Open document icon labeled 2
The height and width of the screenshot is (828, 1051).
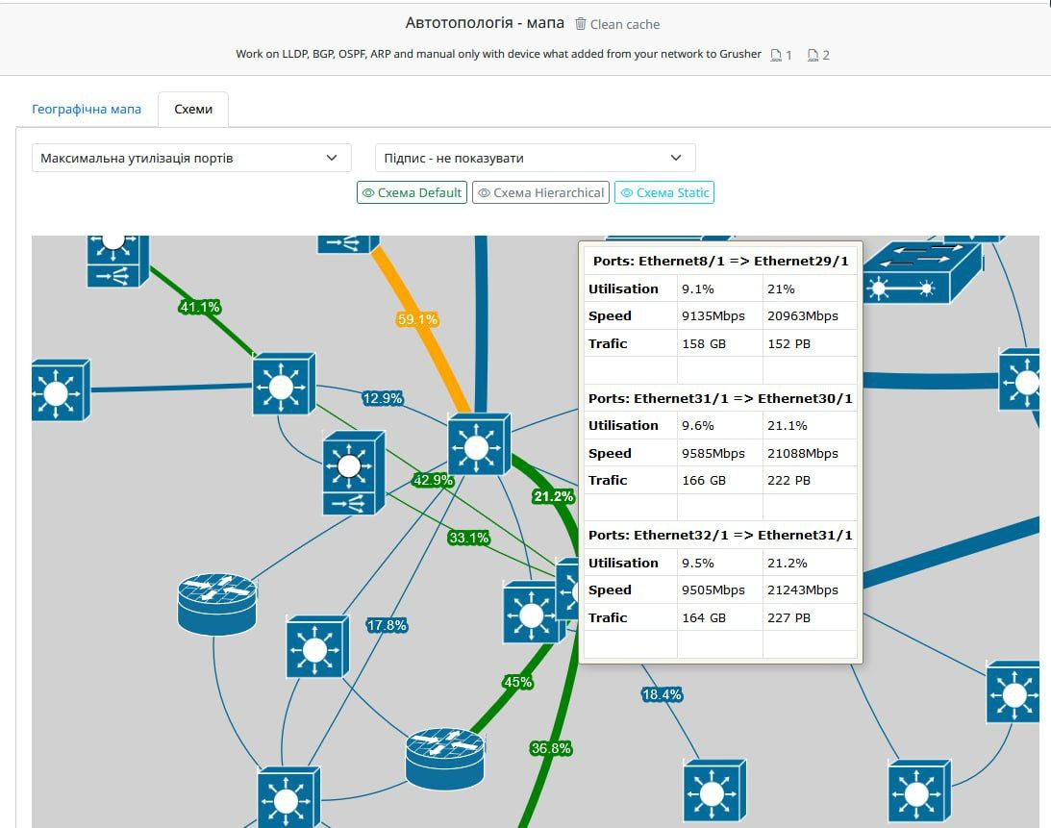813,55
